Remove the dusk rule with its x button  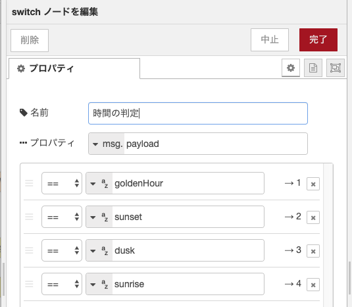pyautogui.click(x=313, y=251)
